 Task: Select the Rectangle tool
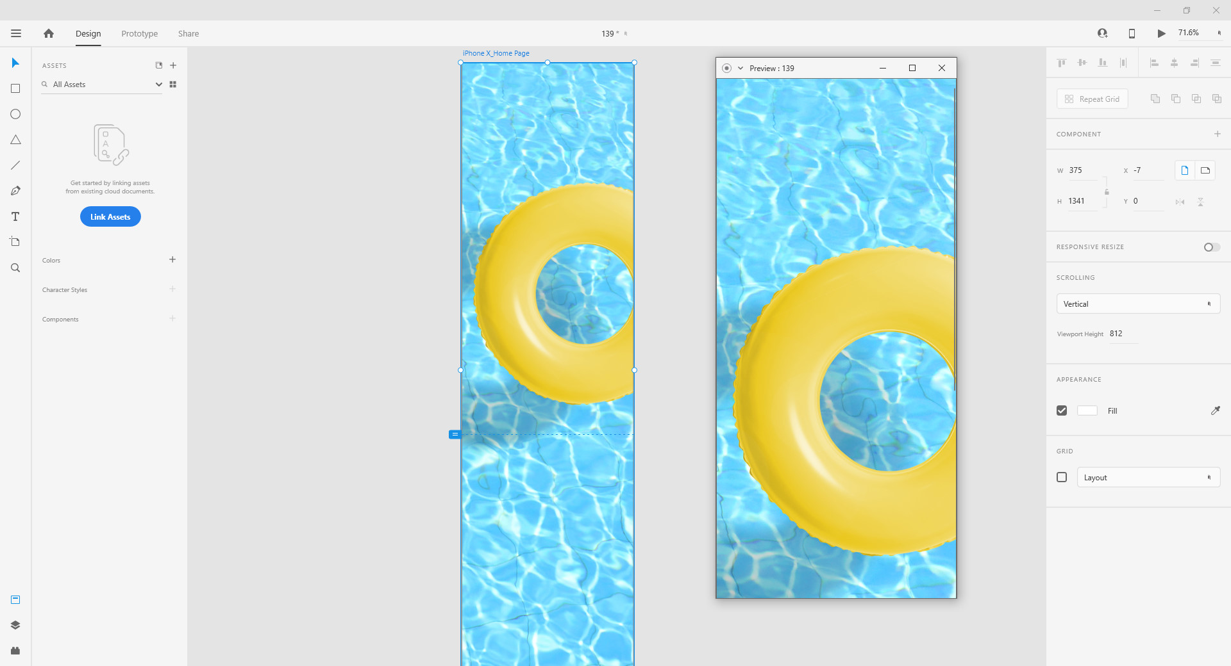15,88
